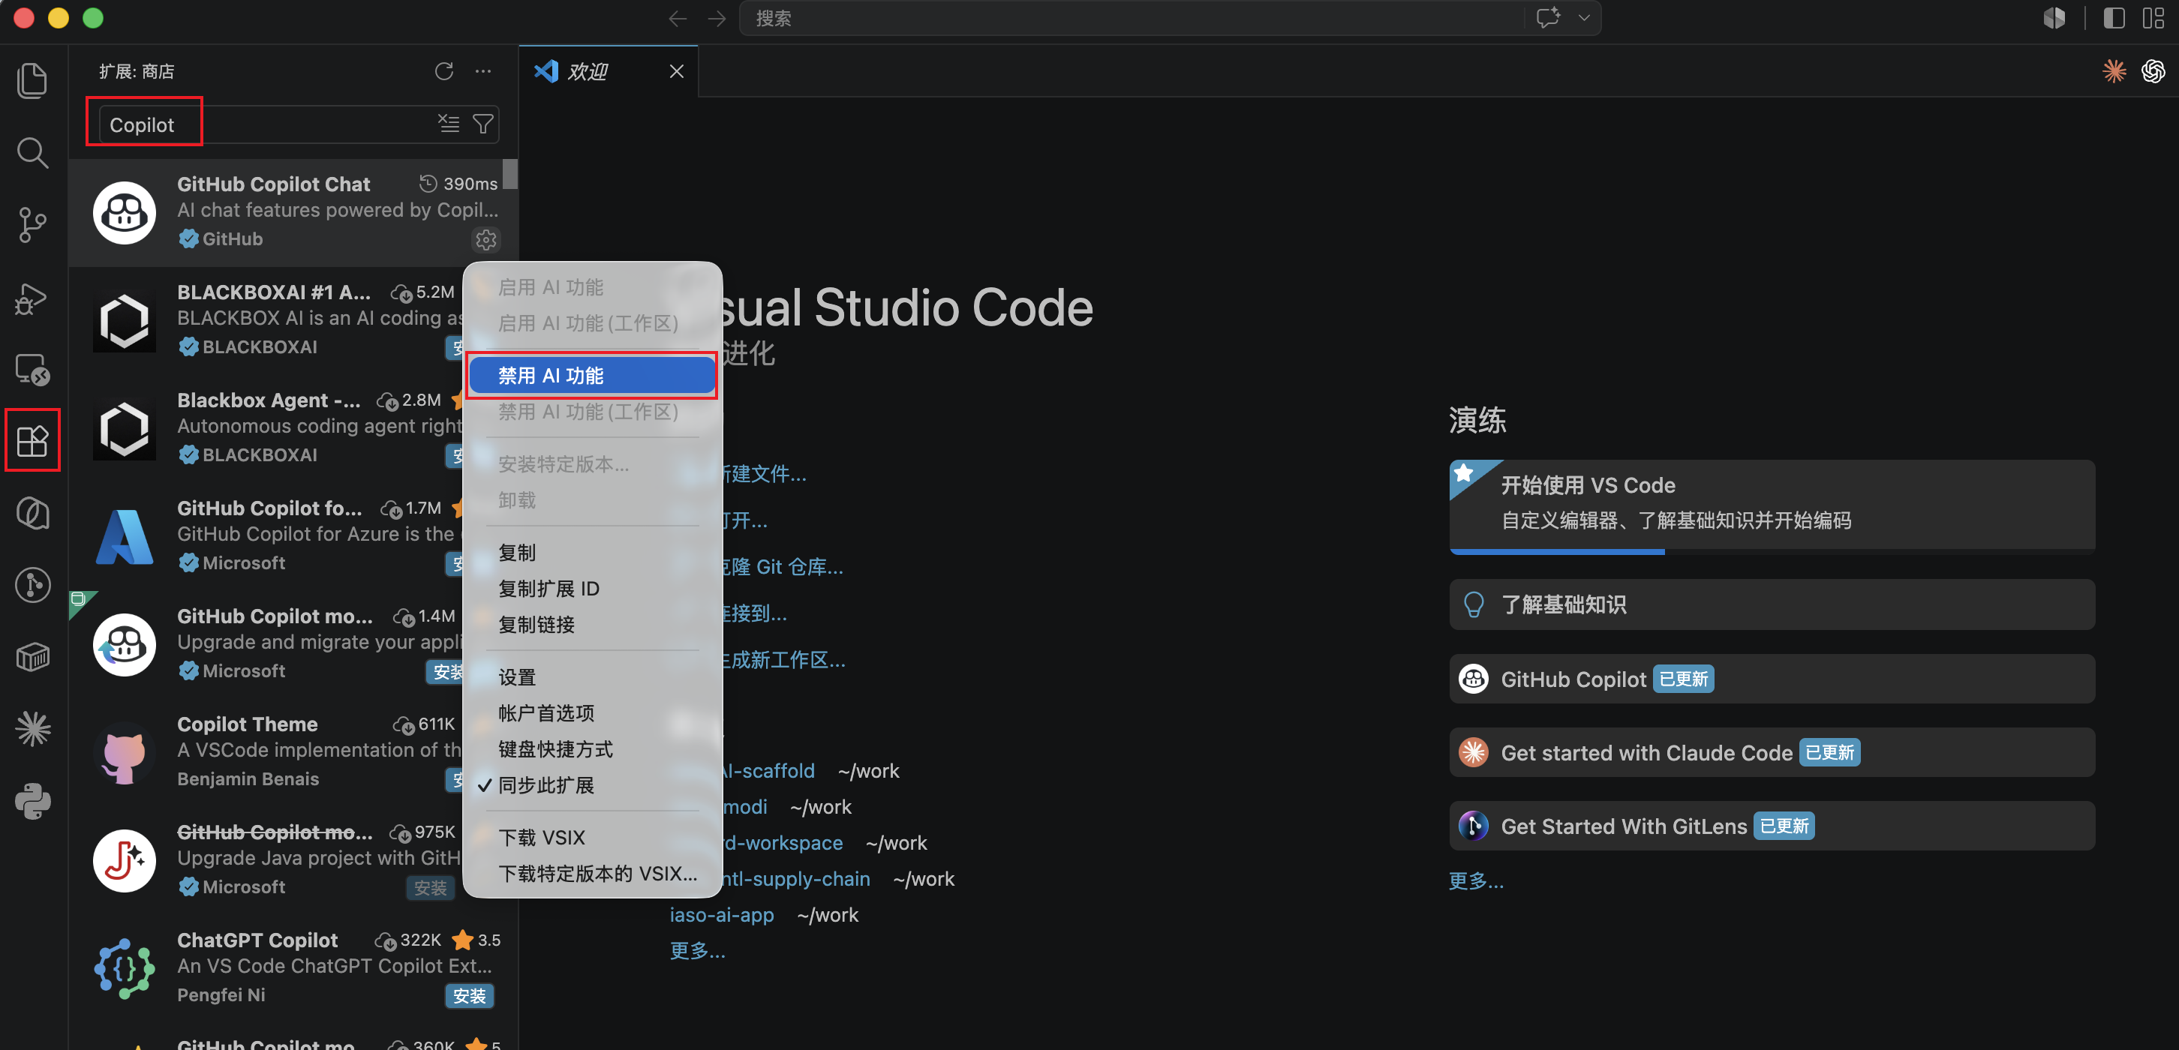This screenshot has height=1050, width=2179.
Task: Open the container box view in activity bar
Action: pos(33,657)
